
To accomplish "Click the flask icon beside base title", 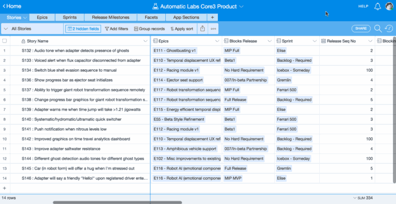I will (155, 6).
